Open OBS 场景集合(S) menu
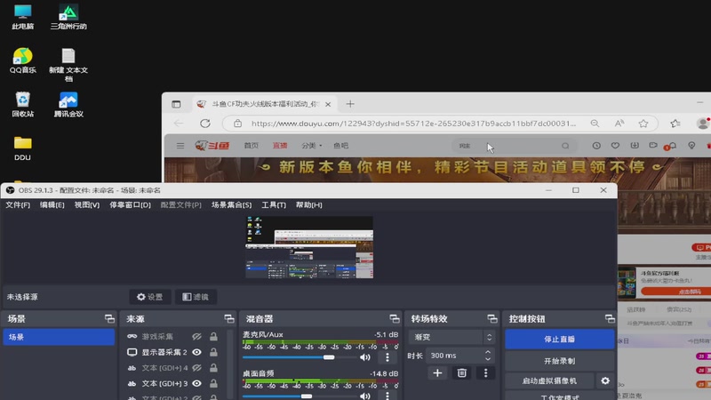Screen dimensions: 711x400 (x=232, y=205)
